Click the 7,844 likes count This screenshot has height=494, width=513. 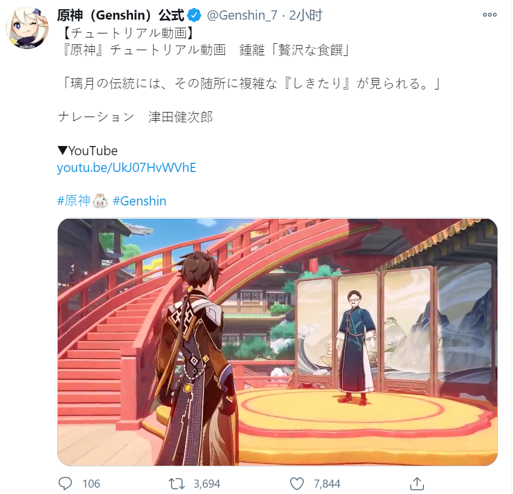327,484
